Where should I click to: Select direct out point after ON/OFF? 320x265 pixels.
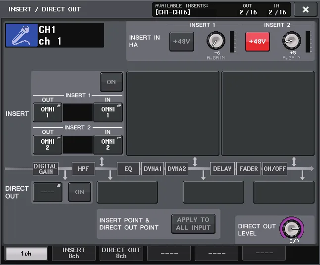pyautogui.click(x=284, y=192)
